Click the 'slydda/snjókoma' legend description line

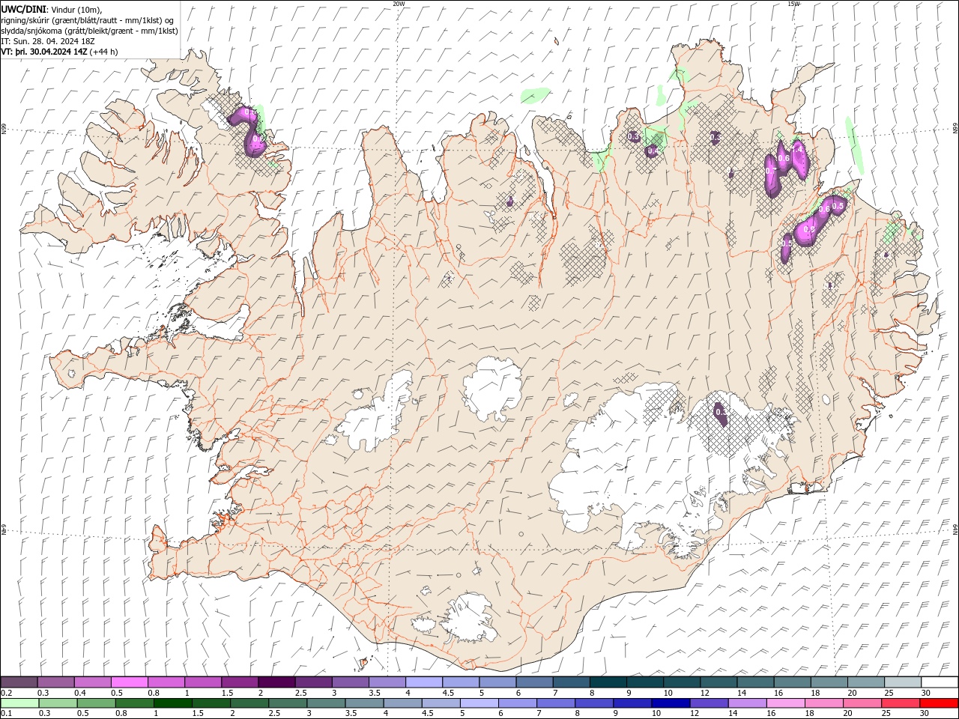[89, 31]
